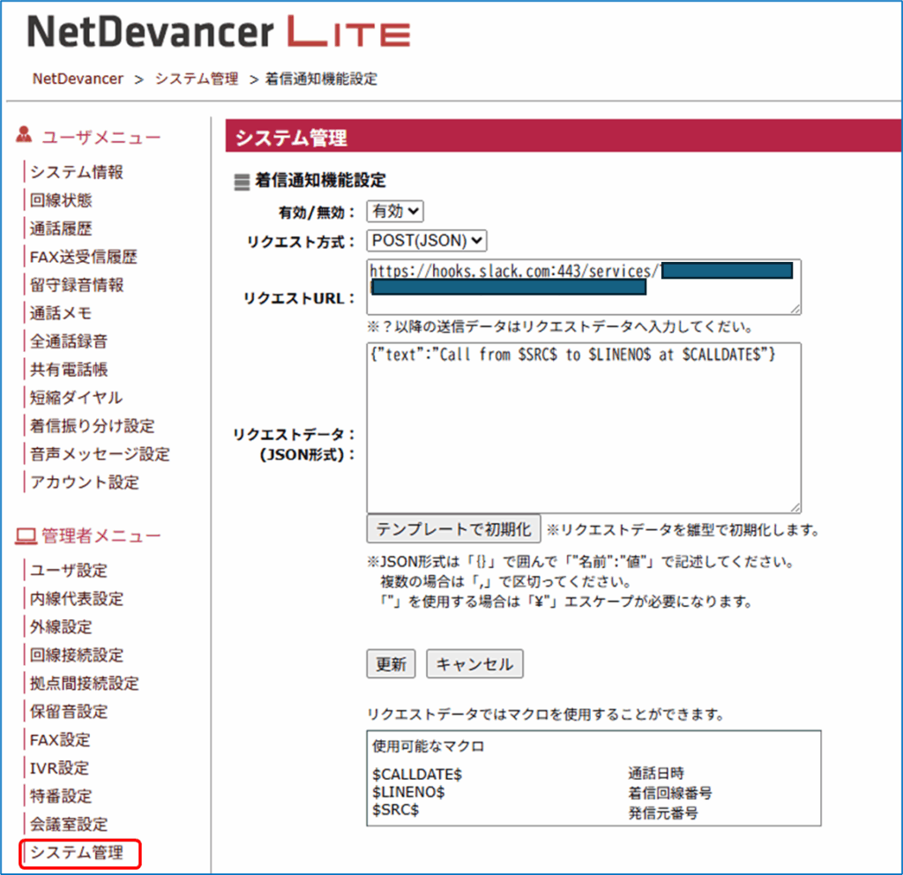
Task: Click the highlighted システム管理 menu item
Action: pos(79,853)
